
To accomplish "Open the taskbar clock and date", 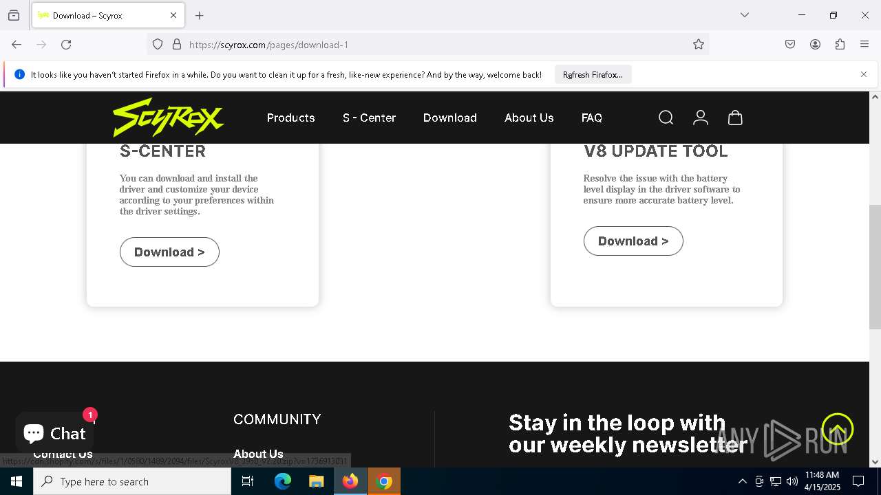I will (822, 481).
